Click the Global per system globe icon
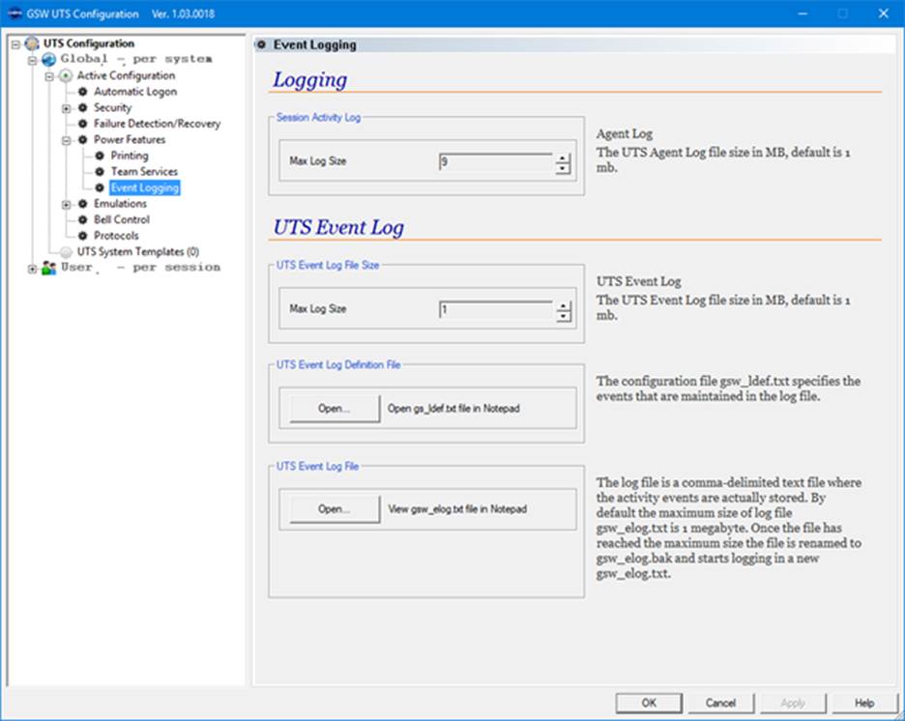Viewport: 905px width, 721px height. coord(49,59)
